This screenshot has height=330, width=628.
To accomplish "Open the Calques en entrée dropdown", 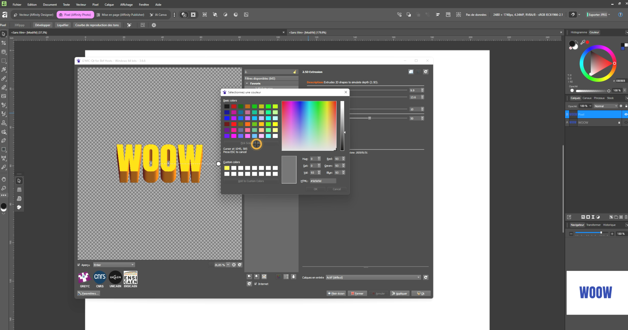I will [x=373, y=277].
